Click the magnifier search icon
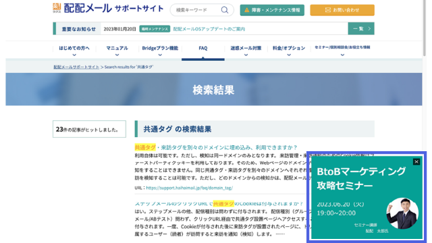432x243 pixels. point(225,10)
